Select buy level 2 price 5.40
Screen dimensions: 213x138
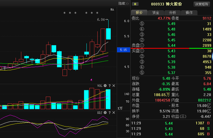click(x=171, y=56)
